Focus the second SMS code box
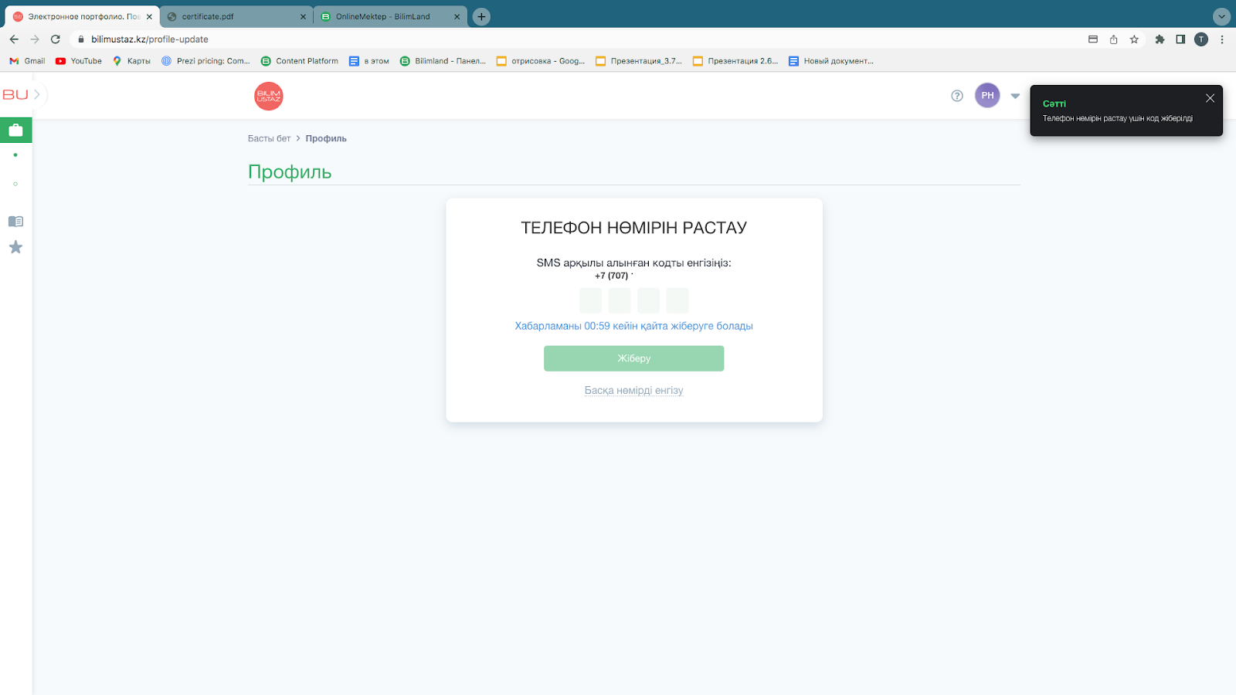Screen dimensions: 1236x695 620,300
